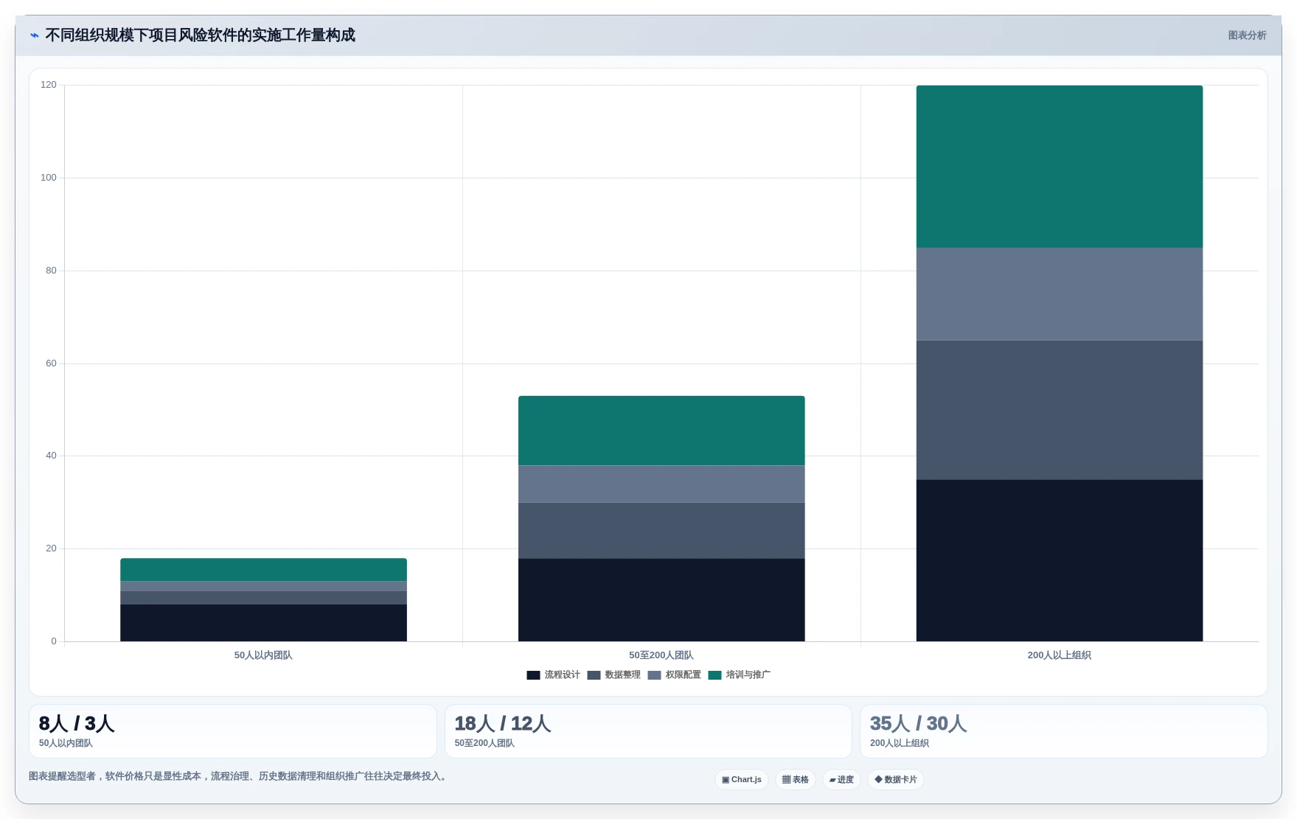
Task: Select the 18人 / 12人 data card
Action: (x=648, y=731)
